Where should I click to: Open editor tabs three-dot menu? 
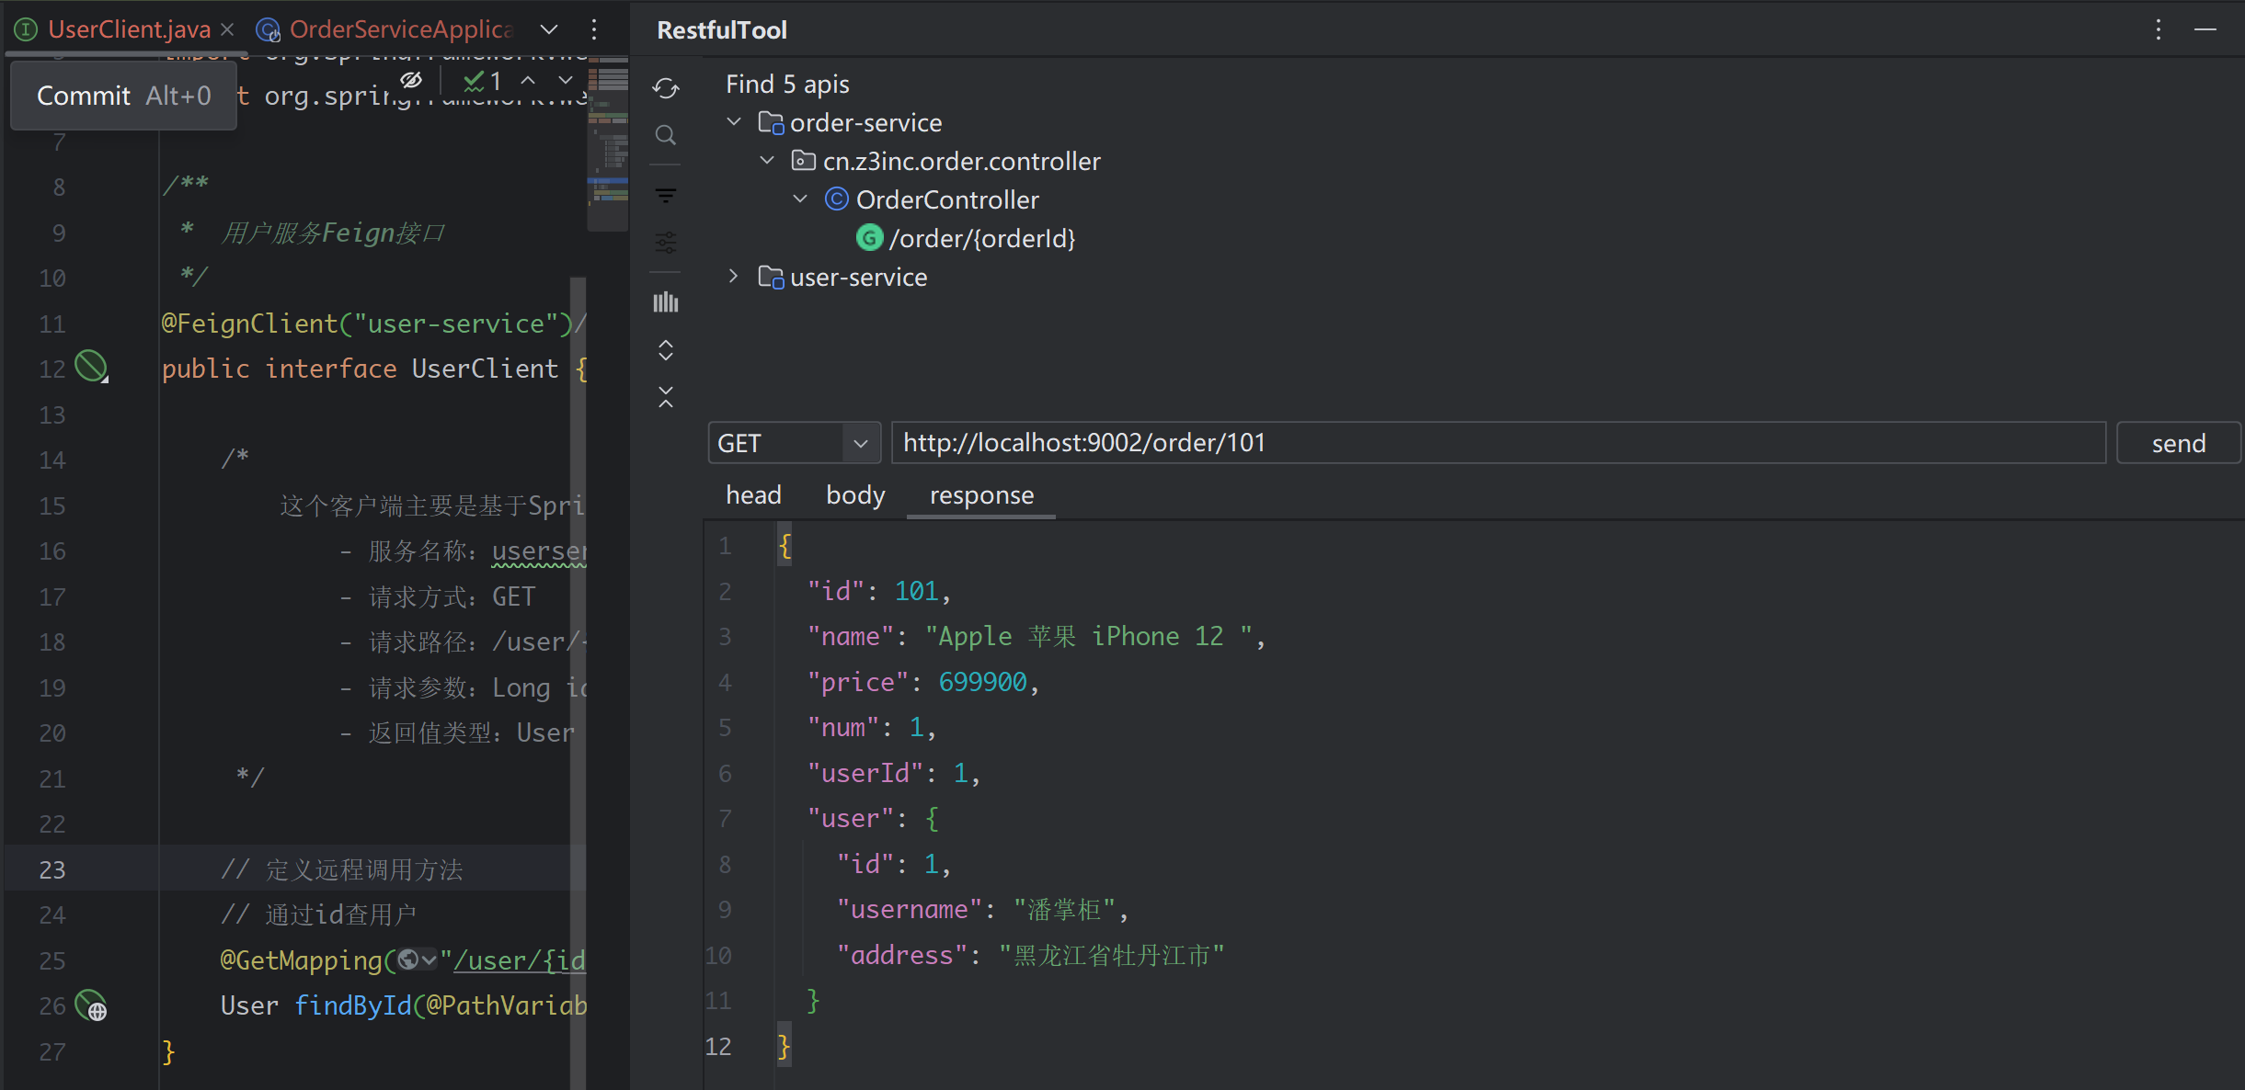(594, 29)
